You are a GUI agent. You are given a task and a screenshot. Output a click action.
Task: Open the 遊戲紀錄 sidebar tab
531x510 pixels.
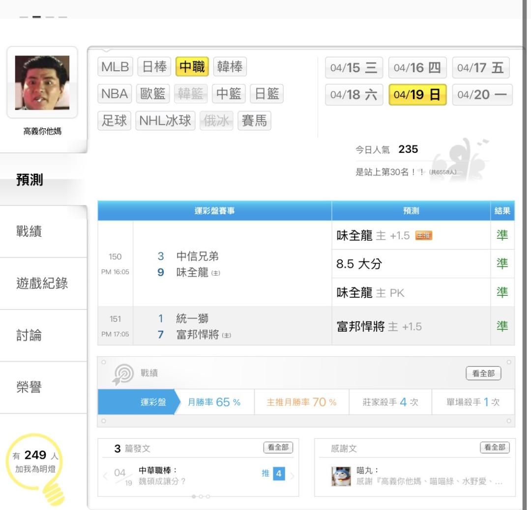[43, 283]
